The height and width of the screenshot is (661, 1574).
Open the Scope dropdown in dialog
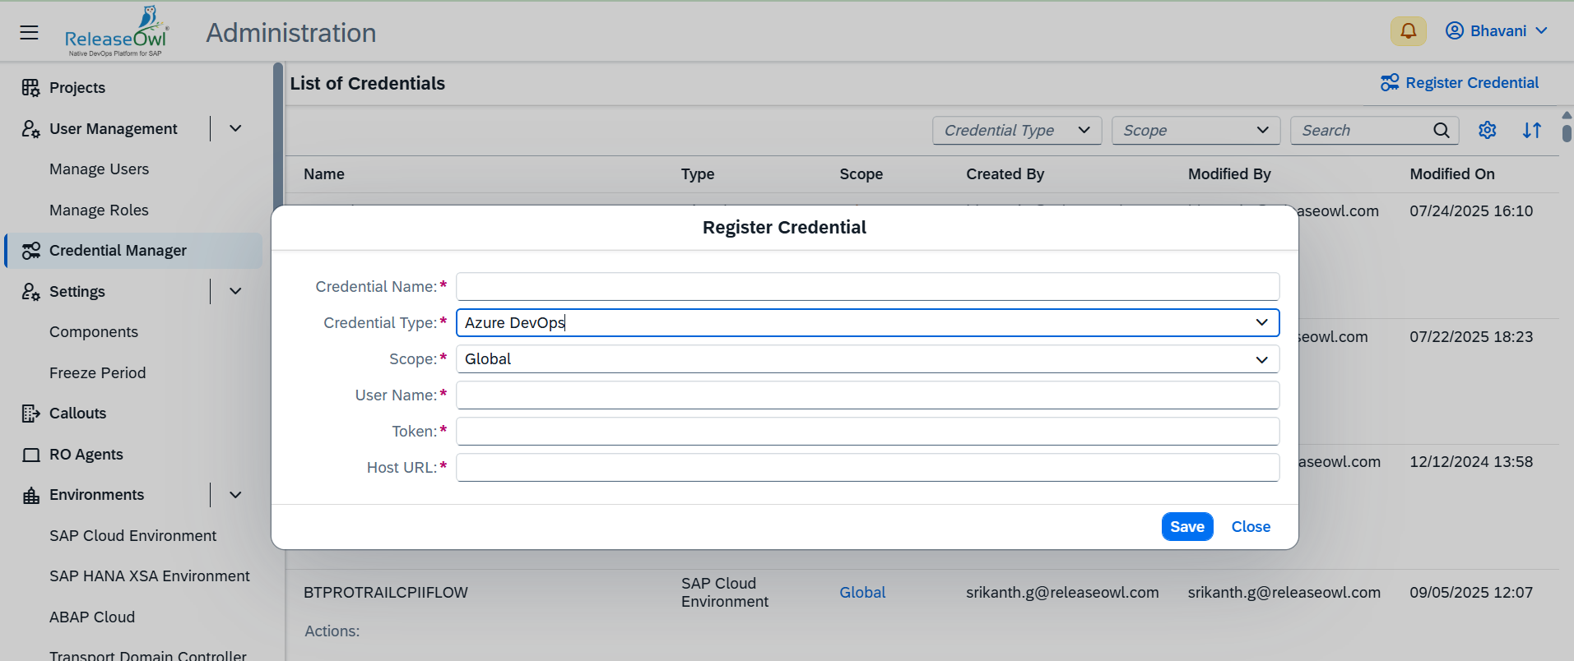point(1261,359)
